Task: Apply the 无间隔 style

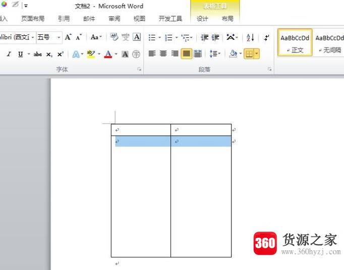Action: tap(329, 42)
